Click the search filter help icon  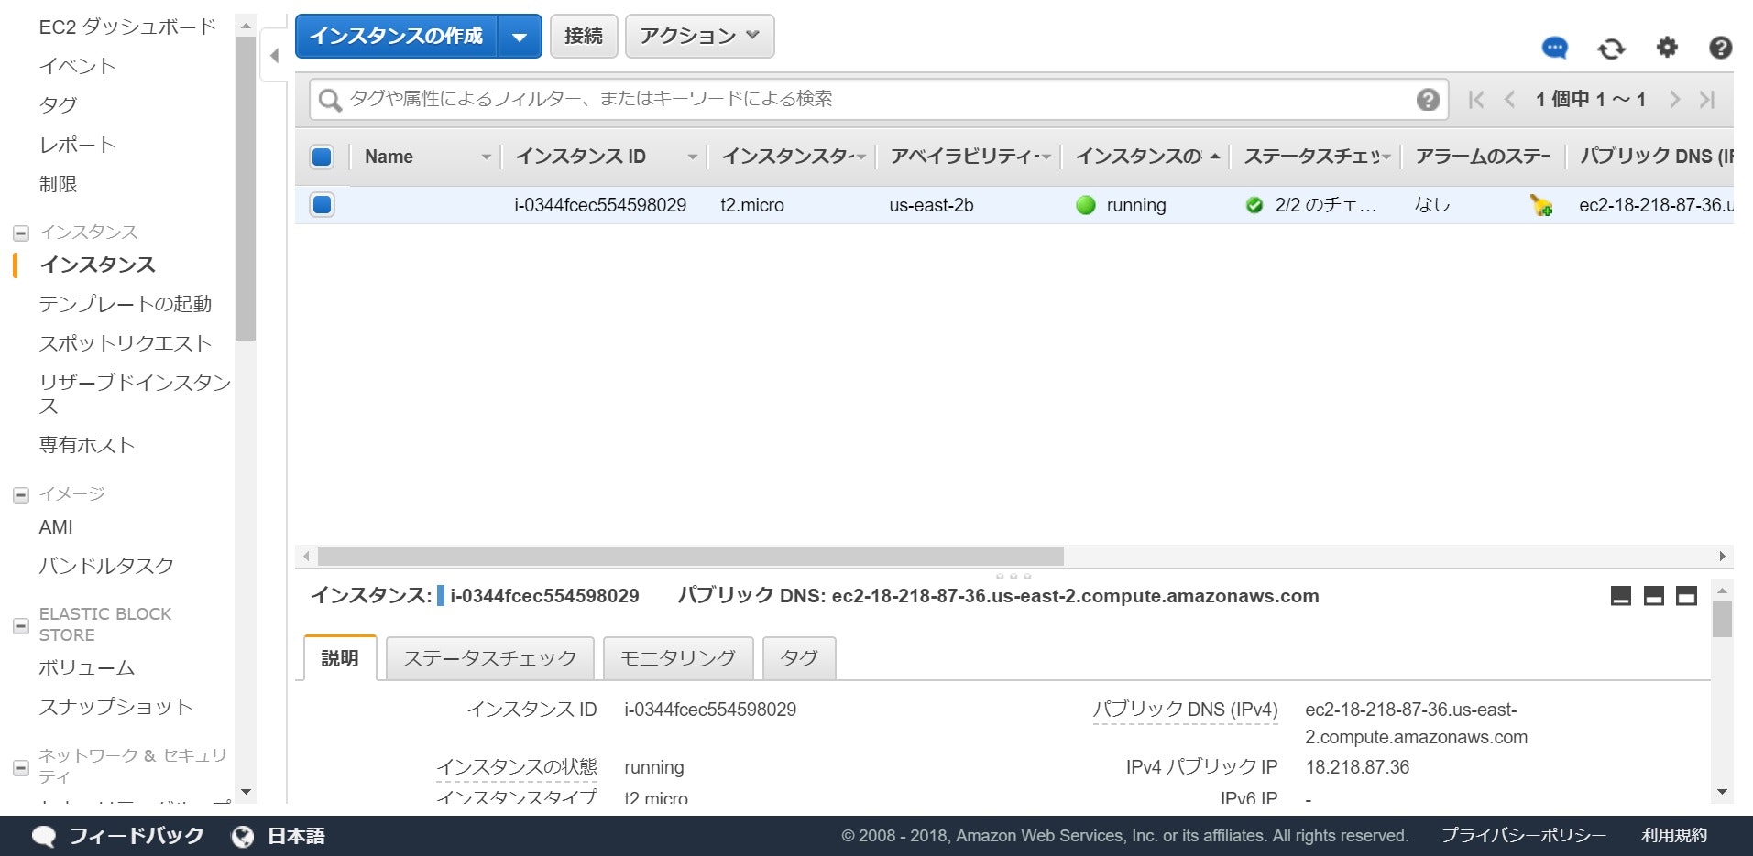click(x=1428, y=100)
